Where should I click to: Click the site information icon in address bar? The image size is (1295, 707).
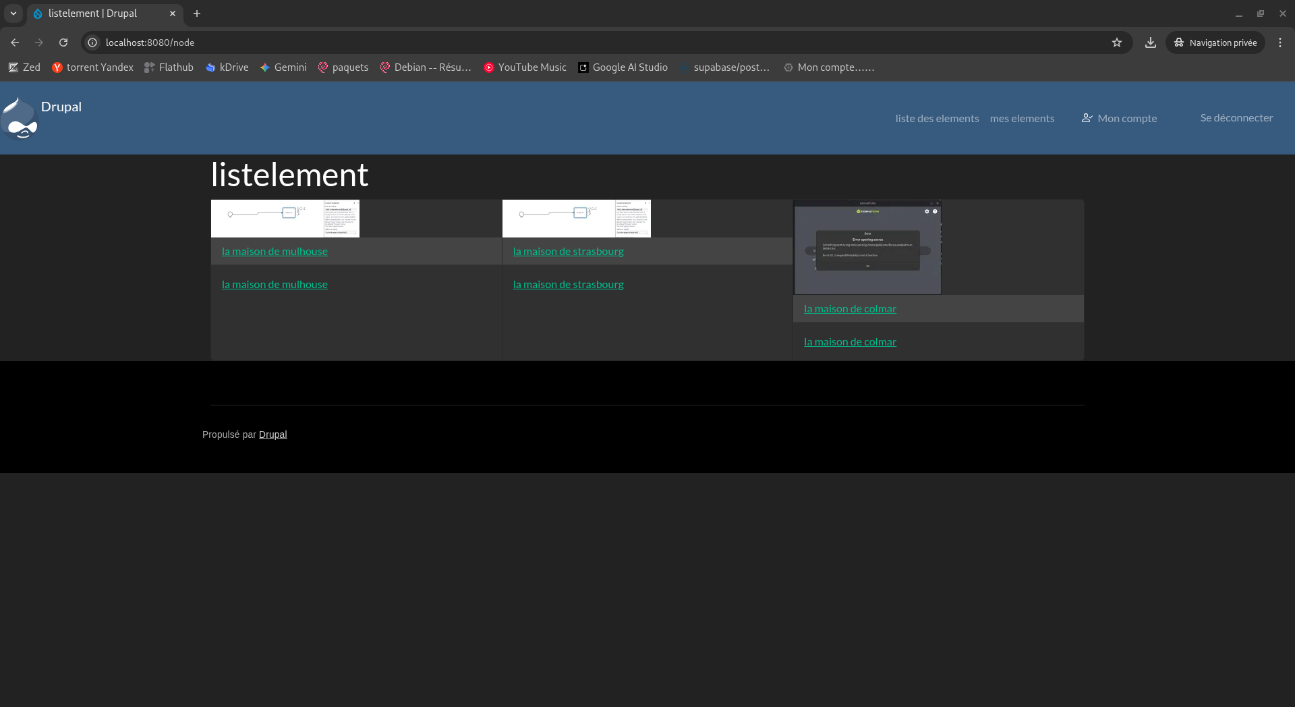click(93, 43)
